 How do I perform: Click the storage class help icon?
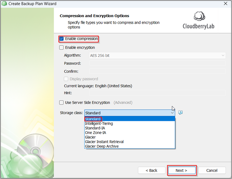point(180,113)
